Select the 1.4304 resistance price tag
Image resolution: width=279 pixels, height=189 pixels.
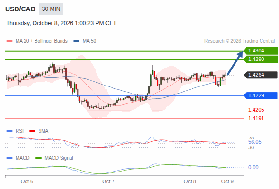261,51
